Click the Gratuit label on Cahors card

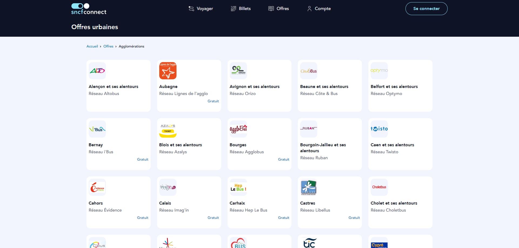coord(143,218)
